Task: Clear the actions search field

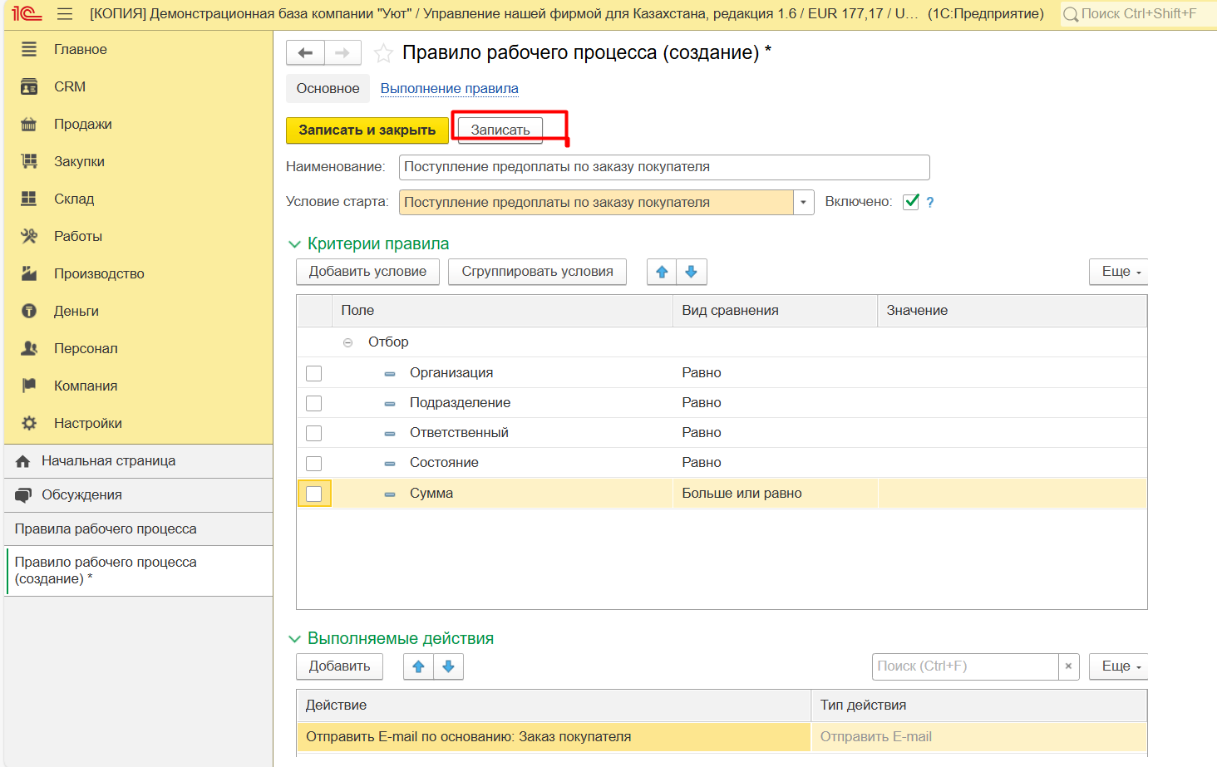Action: click(x=1068, y=666)
